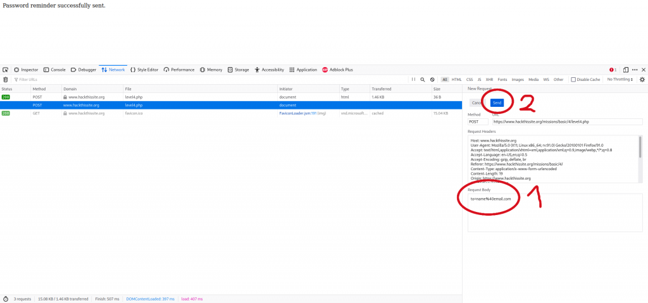Screen dimensions: 648x303
Task: Open the devtools three-dot menu
Action: pos(635,70)
